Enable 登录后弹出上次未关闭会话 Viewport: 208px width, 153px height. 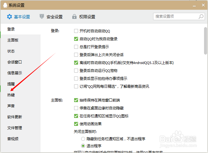pyautogui.click(x=76, y=55)
